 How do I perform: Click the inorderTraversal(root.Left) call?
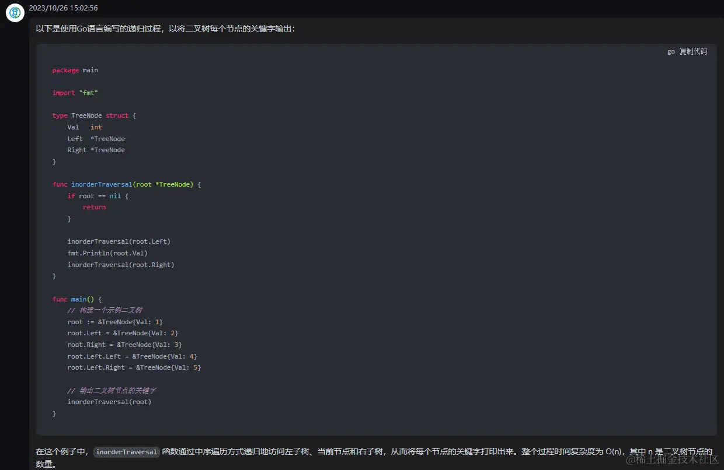(119, 241)
